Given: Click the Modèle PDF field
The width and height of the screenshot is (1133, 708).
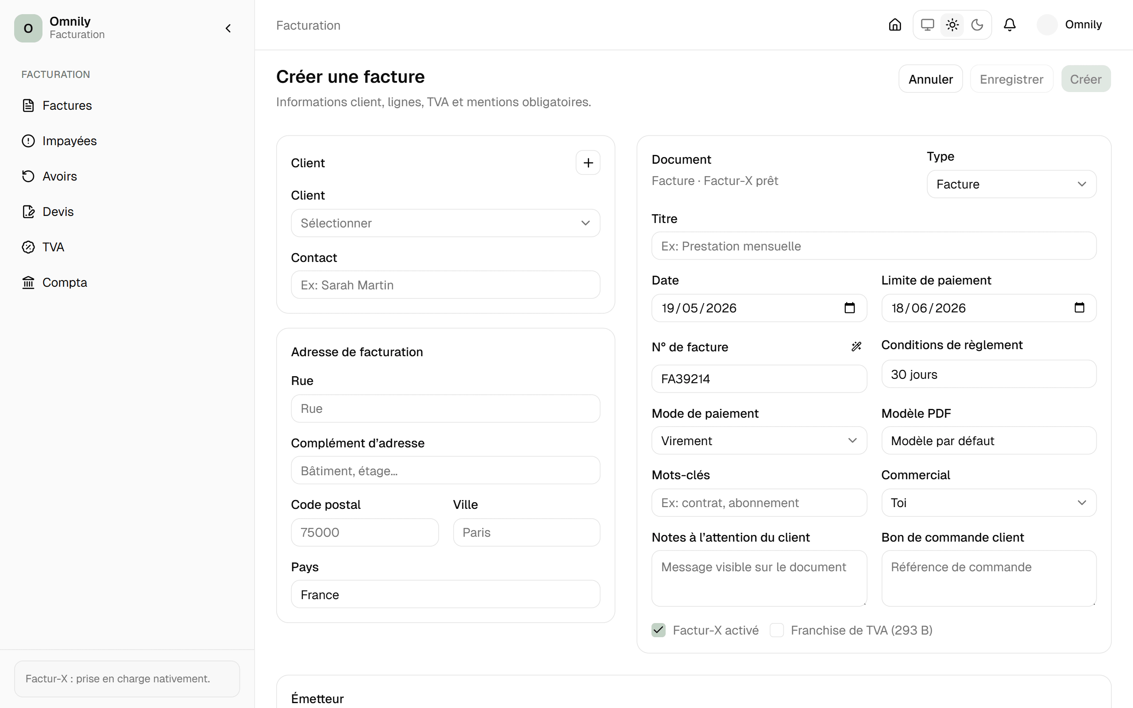Looking at the screenshot, I should tap(989, 440).
